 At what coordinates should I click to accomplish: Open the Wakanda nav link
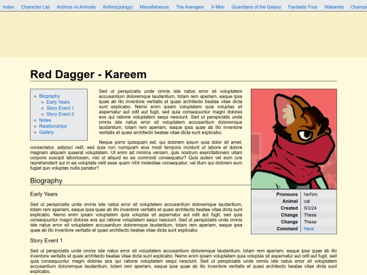coord(334,7)
